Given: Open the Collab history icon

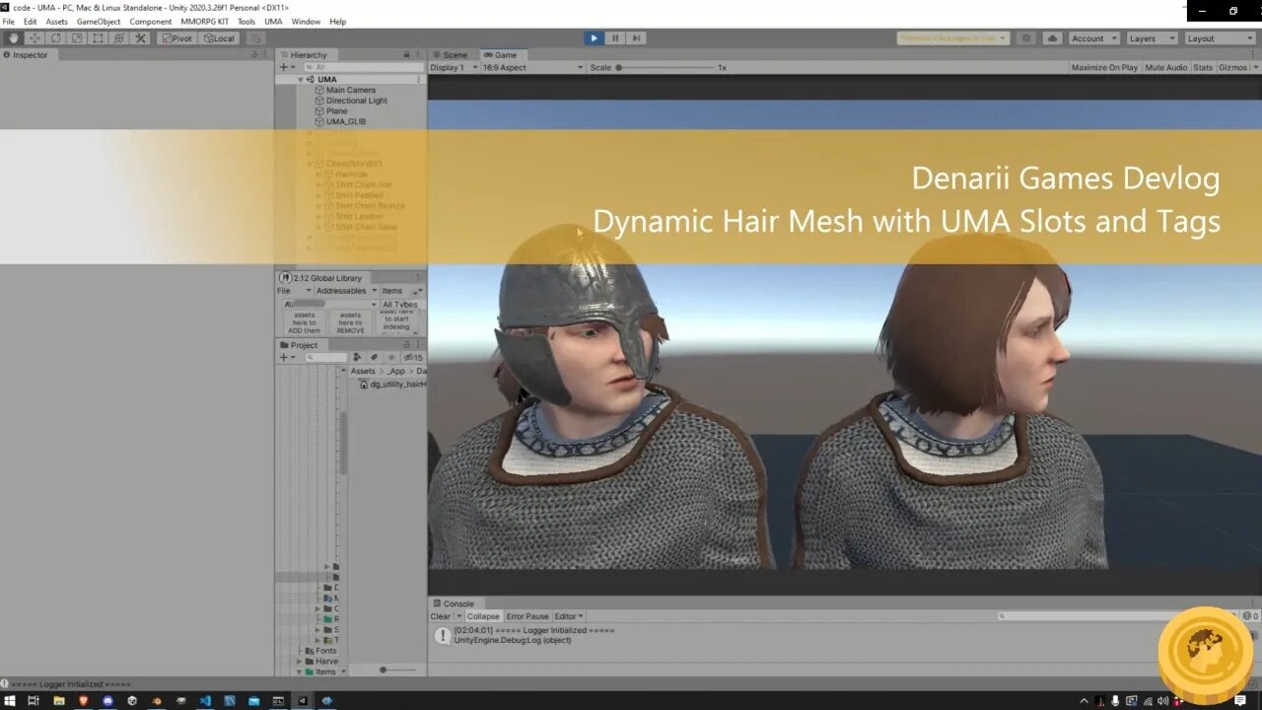Looking at the screenshot, I should click(x=1027, y=38).
